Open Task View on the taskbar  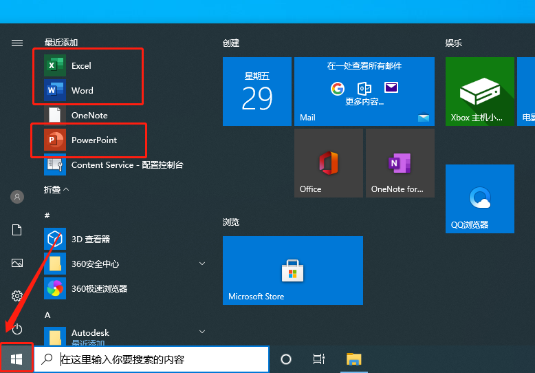[318, 359]
